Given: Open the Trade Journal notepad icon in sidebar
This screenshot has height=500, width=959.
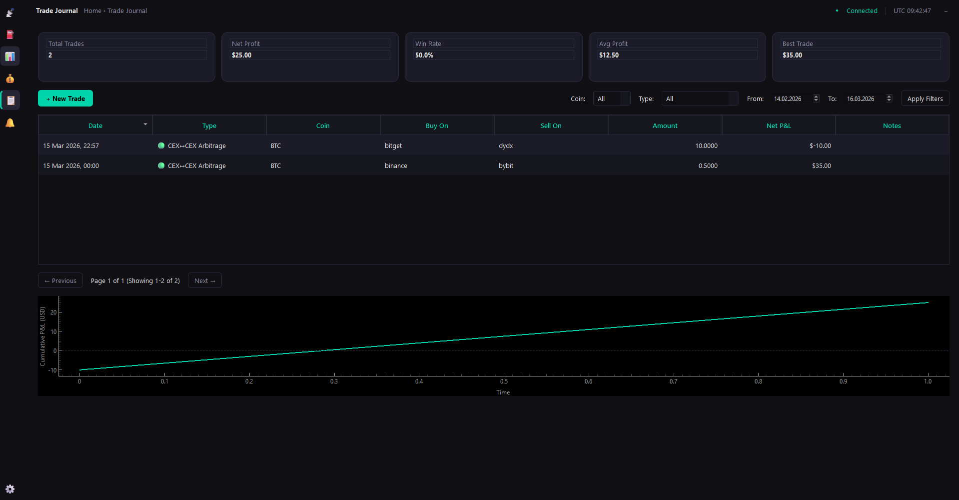Looking at the screenshot, I should (10, 100).
